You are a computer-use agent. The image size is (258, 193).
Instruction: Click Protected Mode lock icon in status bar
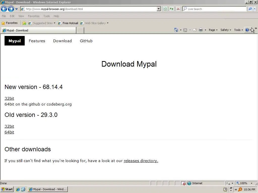(x=228, y=183)
